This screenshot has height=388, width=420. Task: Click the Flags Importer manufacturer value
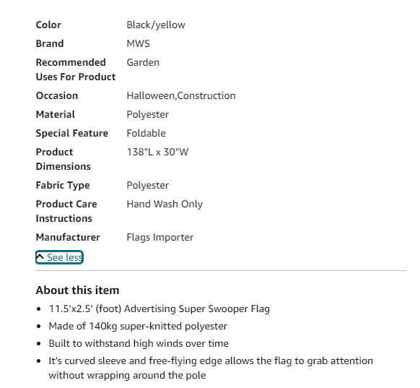coord(160,237)
